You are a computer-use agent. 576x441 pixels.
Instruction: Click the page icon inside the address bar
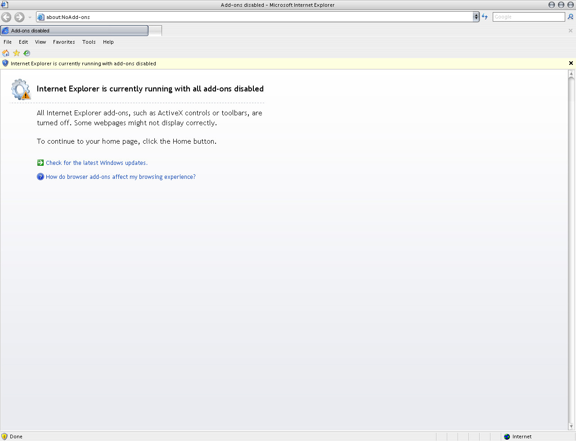pyautogui.click(x=41, y=17)
